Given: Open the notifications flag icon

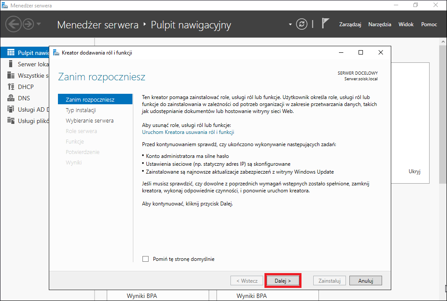Looking at the screenshot, I should (325, 24).
